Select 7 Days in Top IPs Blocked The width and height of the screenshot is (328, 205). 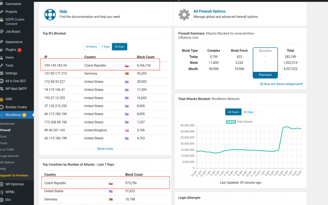tap(106, 47)
